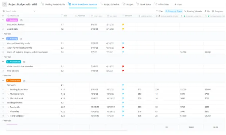
Task: Open the search options dropdown chevron
Action: [x=34, y=11]
